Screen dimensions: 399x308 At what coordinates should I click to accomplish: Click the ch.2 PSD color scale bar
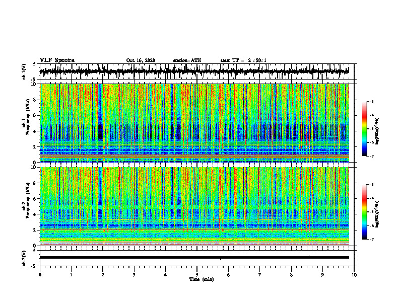click(x=365, y=212)
